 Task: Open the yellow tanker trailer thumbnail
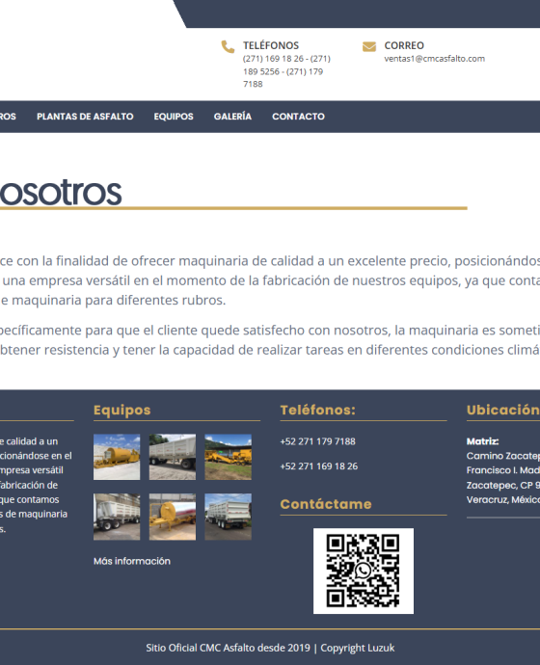pos(173,517)
